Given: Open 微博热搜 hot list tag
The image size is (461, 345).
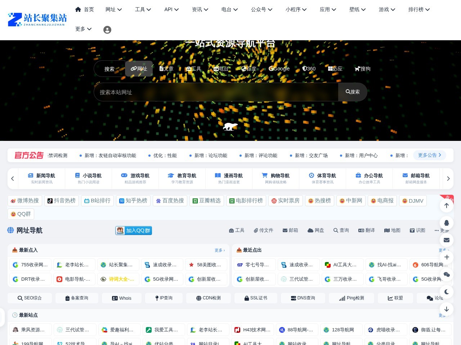Looking at the screenshot, I should (25, 201).
